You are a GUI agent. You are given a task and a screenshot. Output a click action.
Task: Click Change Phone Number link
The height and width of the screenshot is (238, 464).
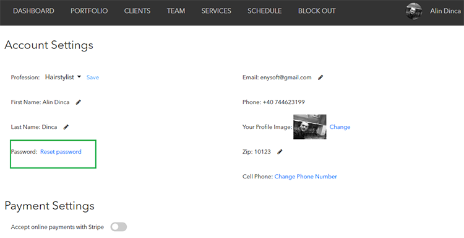[306, 177]
